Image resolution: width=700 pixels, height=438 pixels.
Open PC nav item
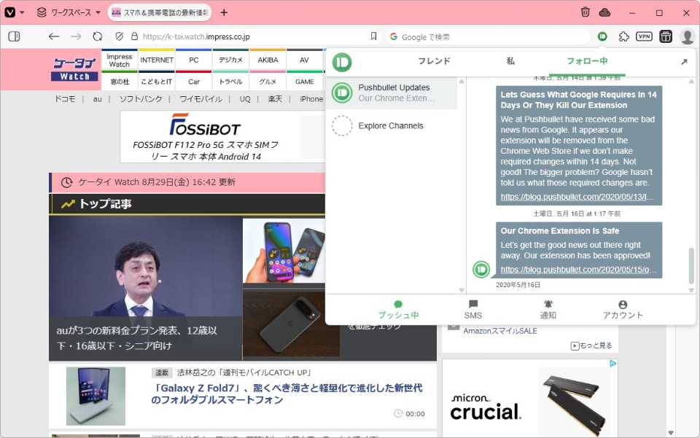194,60
